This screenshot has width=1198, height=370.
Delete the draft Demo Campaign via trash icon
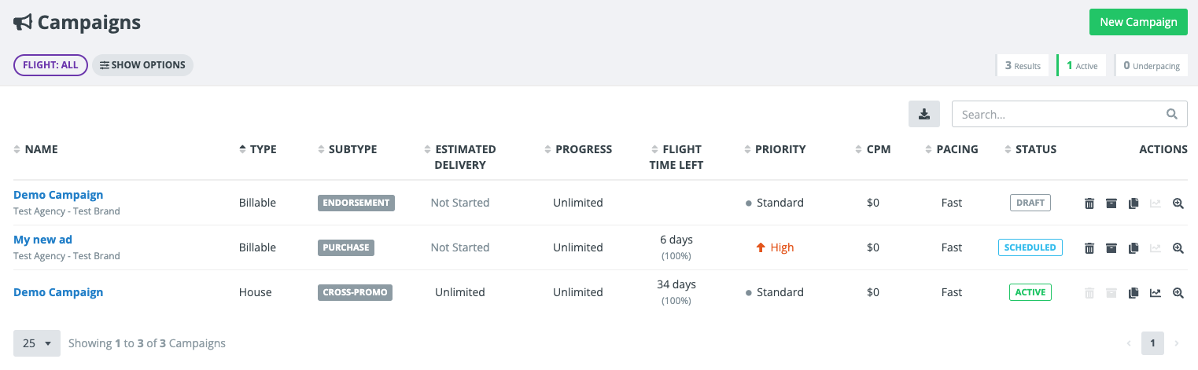1089,203
